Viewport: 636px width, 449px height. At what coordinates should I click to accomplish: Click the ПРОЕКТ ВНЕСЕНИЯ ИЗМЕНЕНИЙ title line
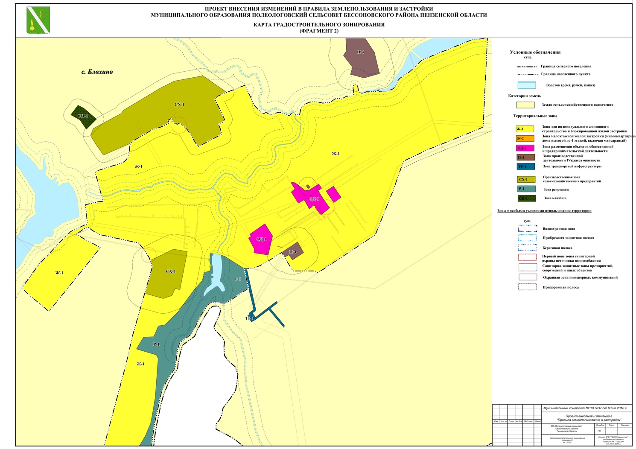(x=318, y=9)
